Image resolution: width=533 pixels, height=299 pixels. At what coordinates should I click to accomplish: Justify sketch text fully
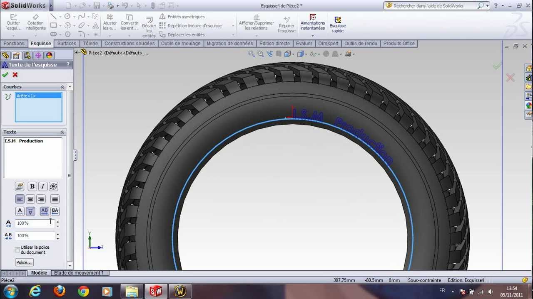coord(55,199)
